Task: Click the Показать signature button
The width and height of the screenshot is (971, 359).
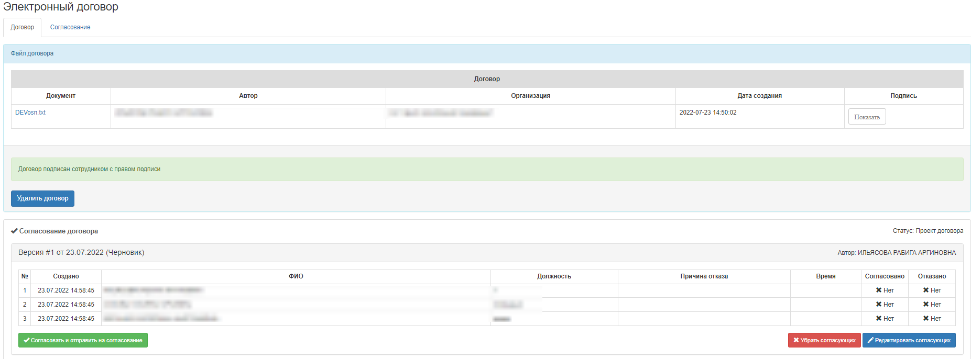Action: point(867,117)
